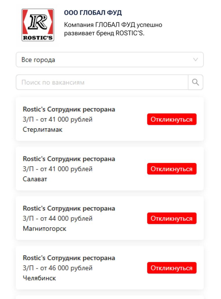Click the Челябинск city label
The height and width of the screenshot is (299, 221).
39,278
